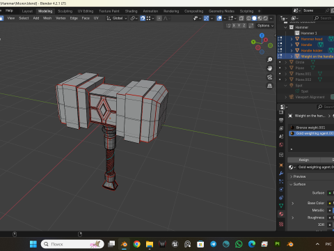This screenshot has height=251, width=334.
Task: Open the Object Data green triangle tab
Action: 281,206
